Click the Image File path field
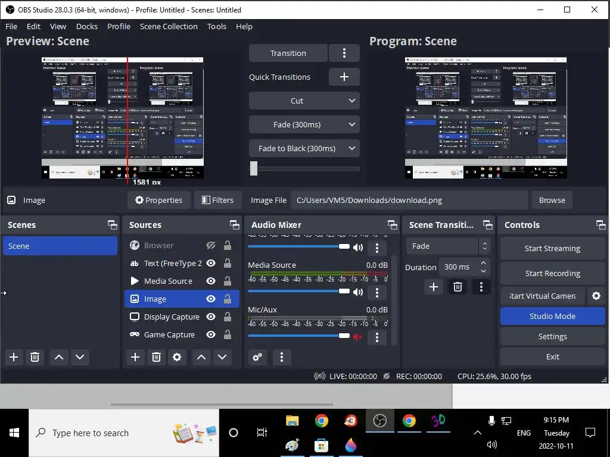The image size is (610, 457). click(x=409, y=200)
